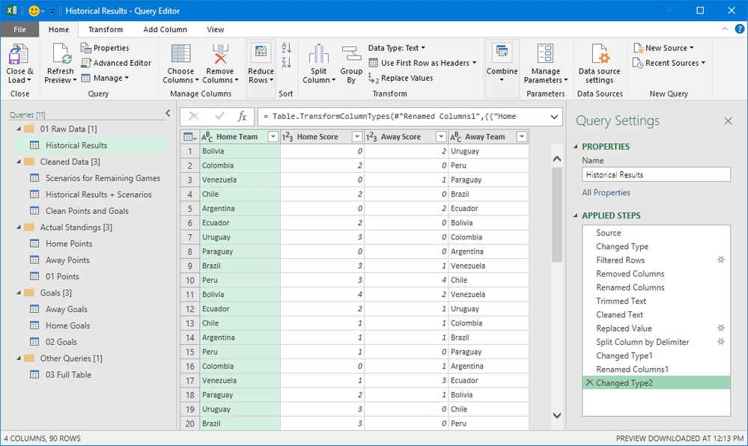Select Scenarios for Remaining Games query
Image resolution: width=748 pixels, height=446 pixels.
[91, 178]
